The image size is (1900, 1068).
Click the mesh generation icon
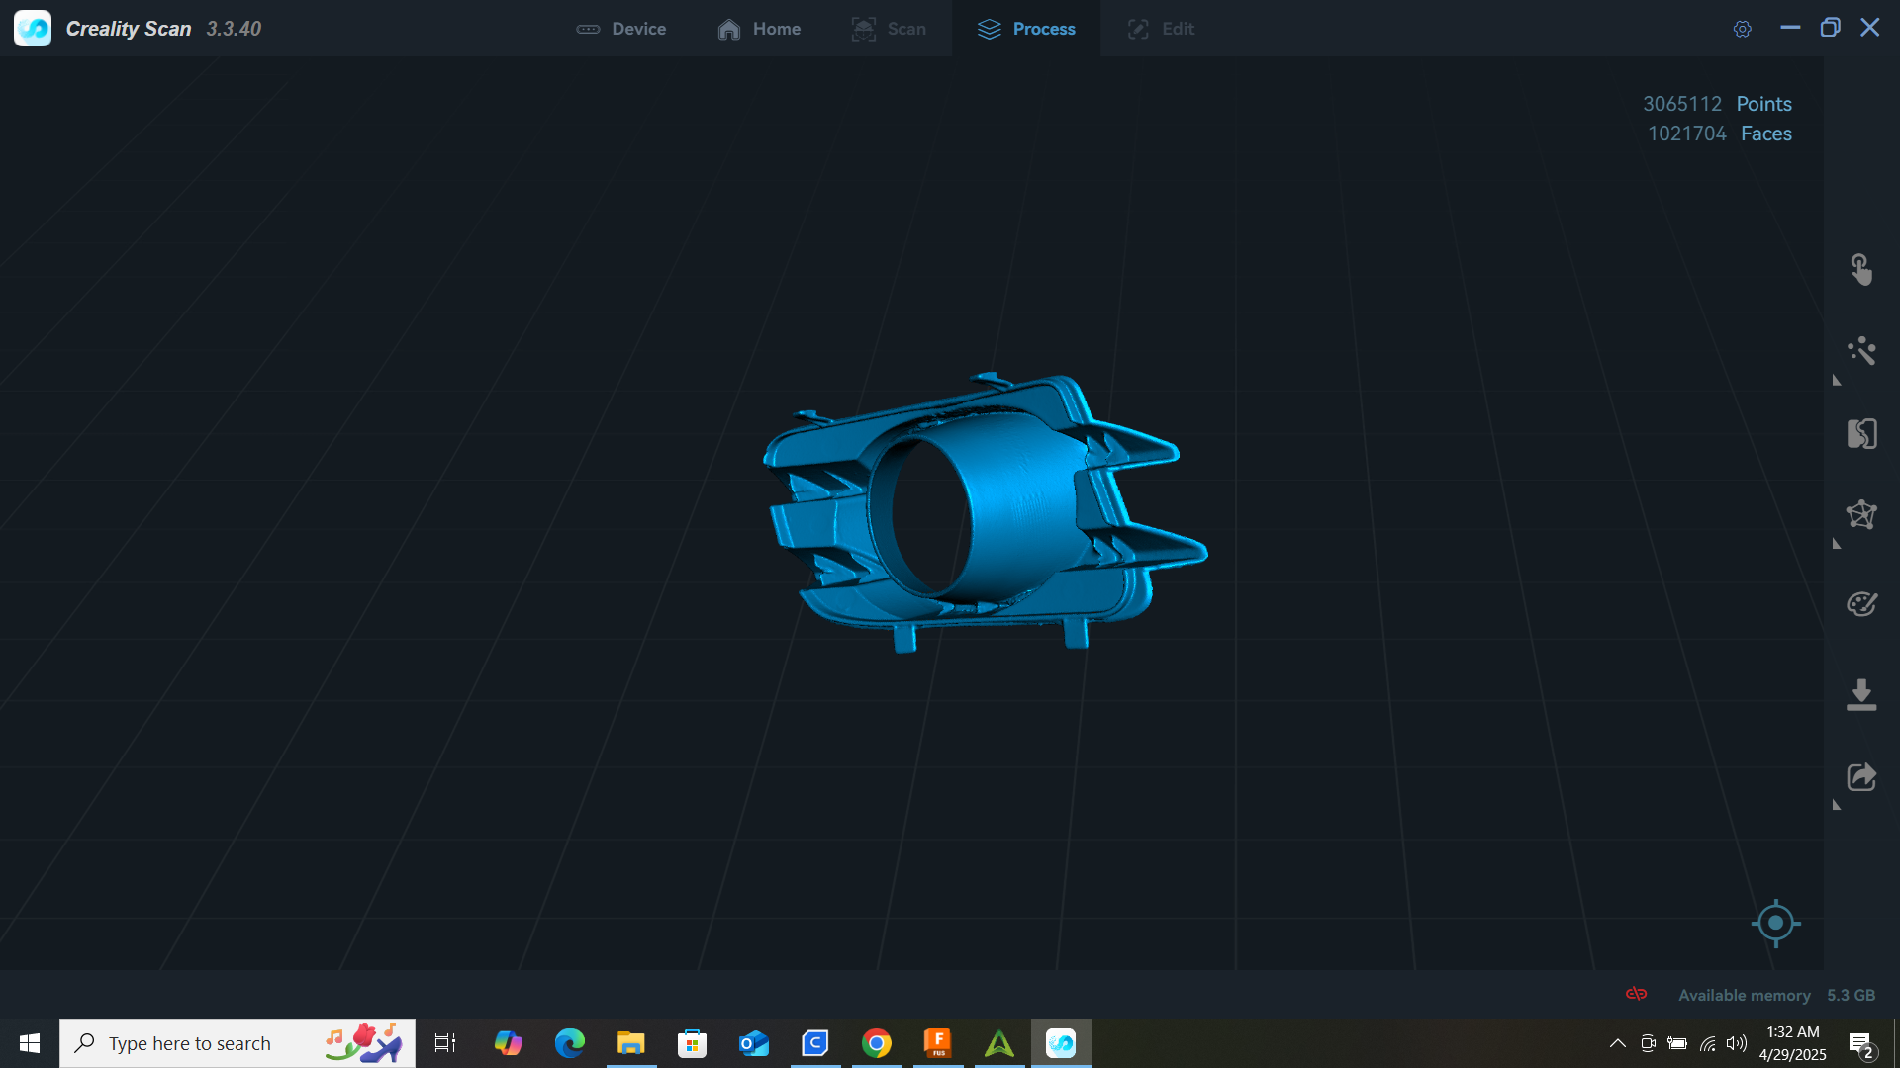pos(1861,514)
